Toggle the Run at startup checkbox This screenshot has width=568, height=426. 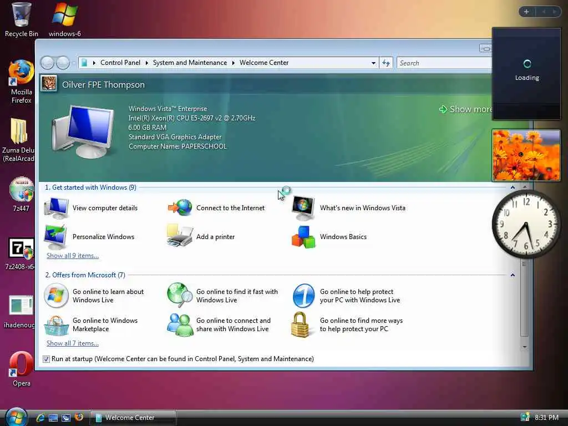point(46,359)
